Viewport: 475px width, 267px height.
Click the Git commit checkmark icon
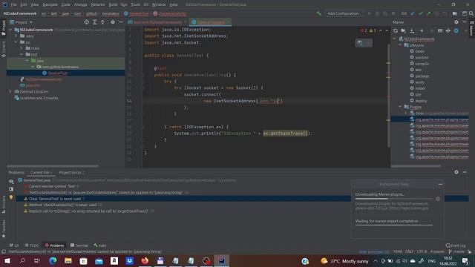(421, 13)
